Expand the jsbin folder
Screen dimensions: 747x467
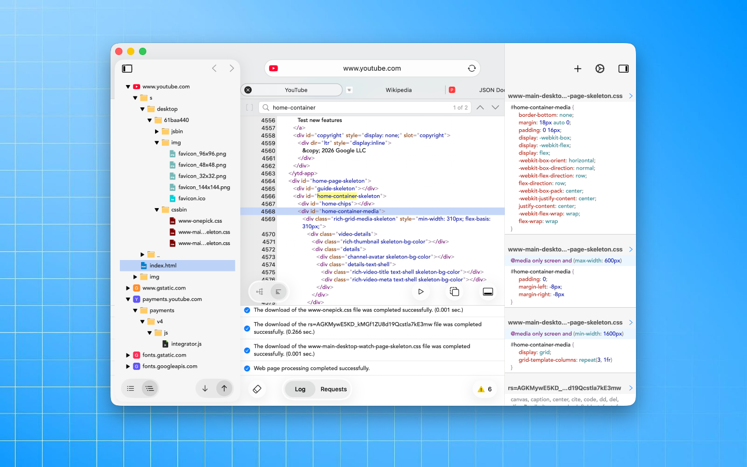tap(157, 131)
